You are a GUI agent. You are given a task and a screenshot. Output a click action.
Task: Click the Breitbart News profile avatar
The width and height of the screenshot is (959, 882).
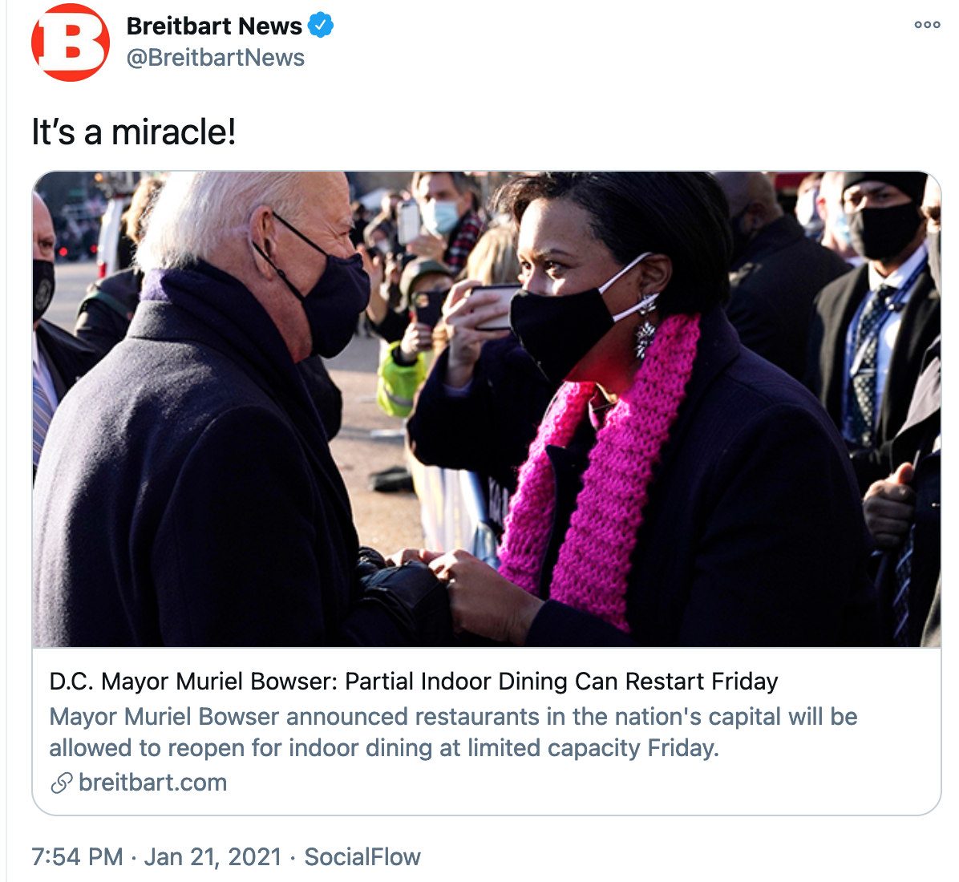[x=71, y=42]
